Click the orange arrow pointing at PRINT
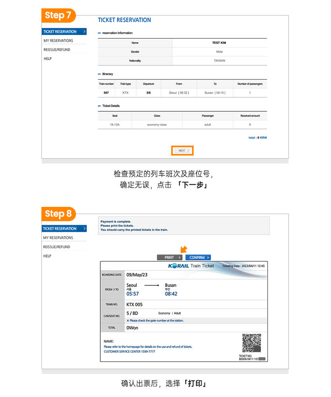Screen dimensions: 331x397 [x=183, y=249]
